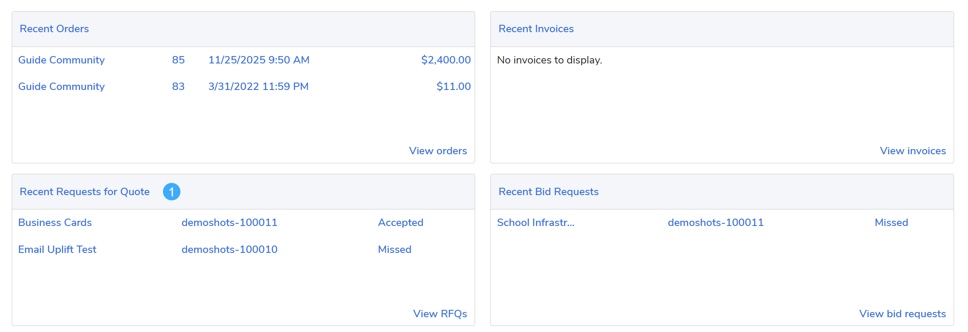
Task: Navigate to View RFQs
Action: point(440,314)
